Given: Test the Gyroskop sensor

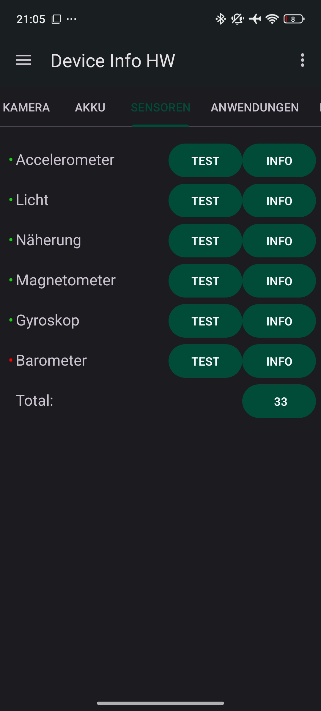Looking at the screenshot, I should (205, 321).
